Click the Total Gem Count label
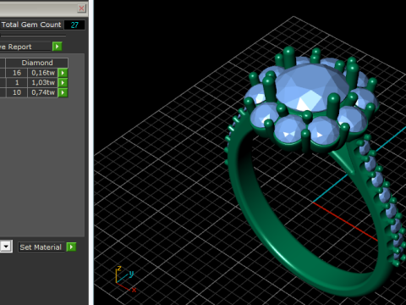The width and height of the screenshot is (406, 305). pos(31,25)
